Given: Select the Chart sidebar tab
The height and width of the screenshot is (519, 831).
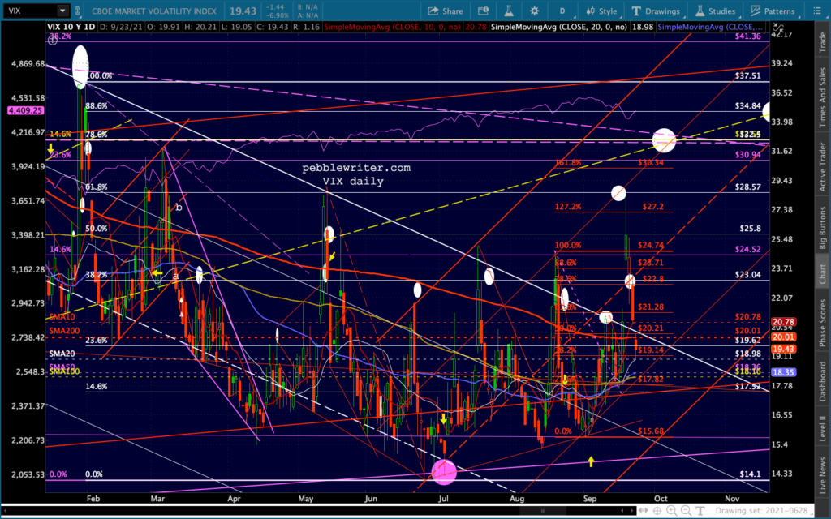Looking at the screenshot, I should pyautogui.click(x=823, y=274).
